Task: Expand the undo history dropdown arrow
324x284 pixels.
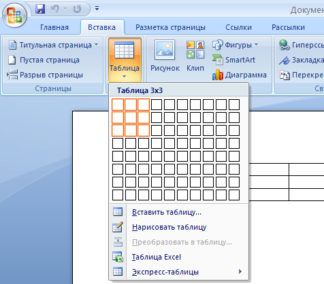Action: click(65, 9)
